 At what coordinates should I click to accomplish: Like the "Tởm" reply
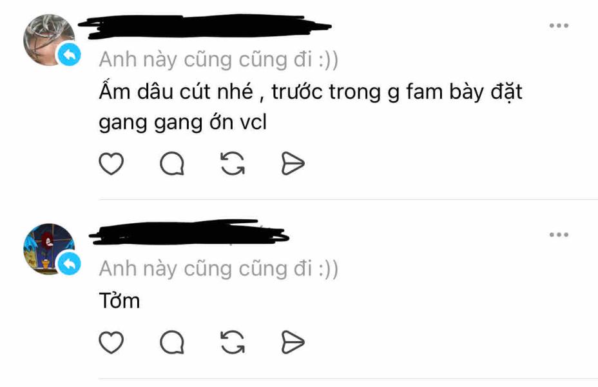click(111, 342)
